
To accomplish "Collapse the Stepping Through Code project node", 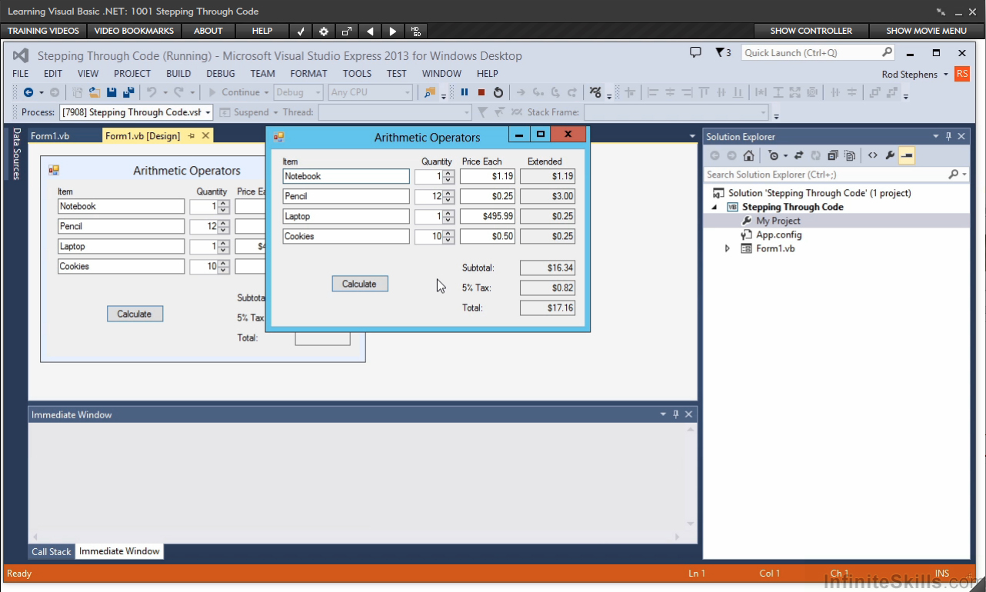I will click(x=714, y=207).
